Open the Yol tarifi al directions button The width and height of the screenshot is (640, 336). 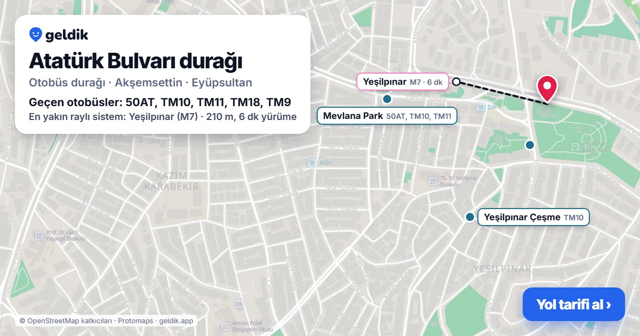pyautogui.click(x=573, y=305)
